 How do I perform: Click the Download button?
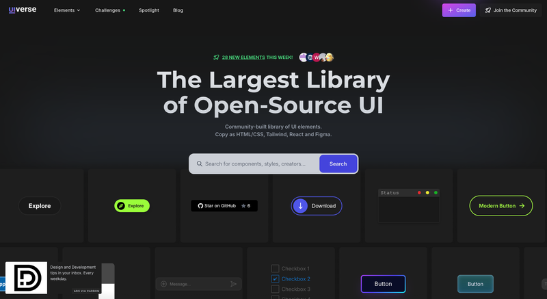click(x=317, y=206)
